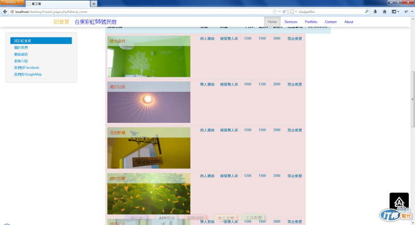Click the 泡泡軟糖 Welcome sign photo
The image size is (415, 225).
[x=149, y=148]
